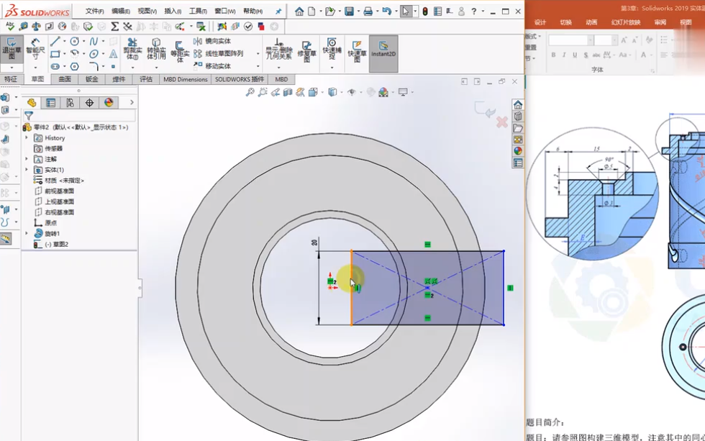Open the Circle tool dropdown arrow
The width and height of the screenshot is (705, 441).
[83, 41]
